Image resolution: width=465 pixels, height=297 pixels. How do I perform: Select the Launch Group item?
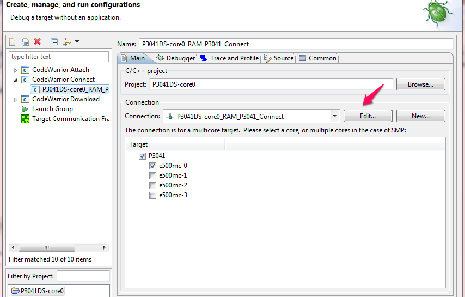click(52, 109)
